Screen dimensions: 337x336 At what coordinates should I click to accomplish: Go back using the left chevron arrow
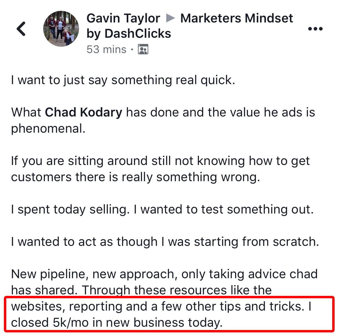point(21,28)
